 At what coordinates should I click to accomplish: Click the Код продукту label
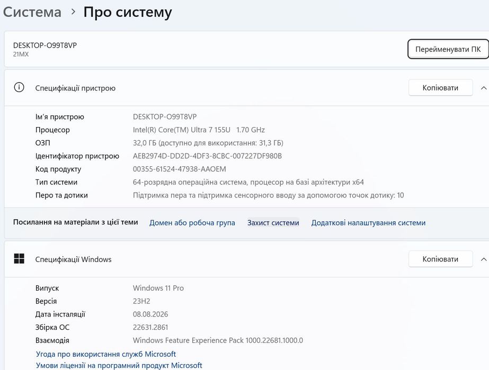[58, 169]
